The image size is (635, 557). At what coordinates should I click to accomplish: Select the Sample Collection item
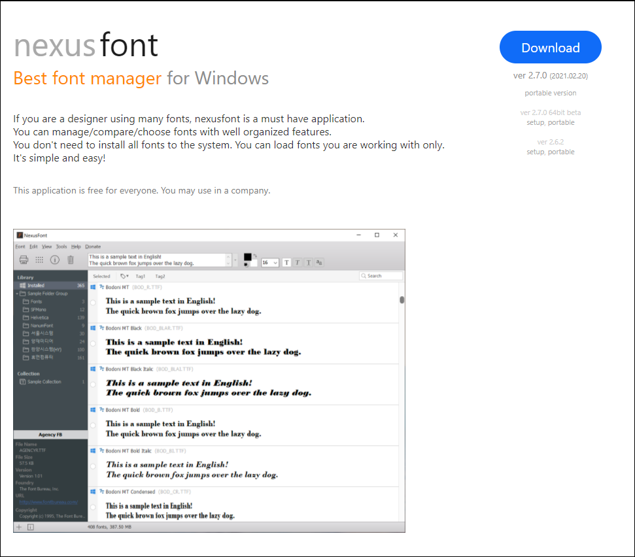(50, 382)
